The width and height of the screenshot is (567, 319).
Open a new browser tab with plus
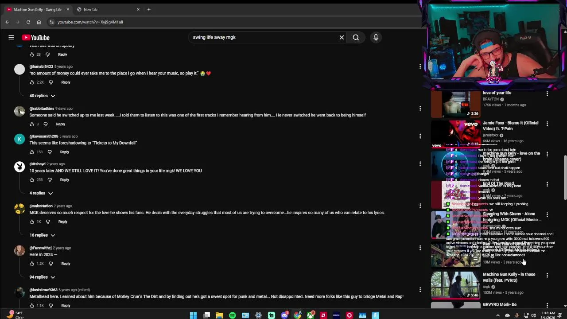pyautogui.click(x=149, y=9)
